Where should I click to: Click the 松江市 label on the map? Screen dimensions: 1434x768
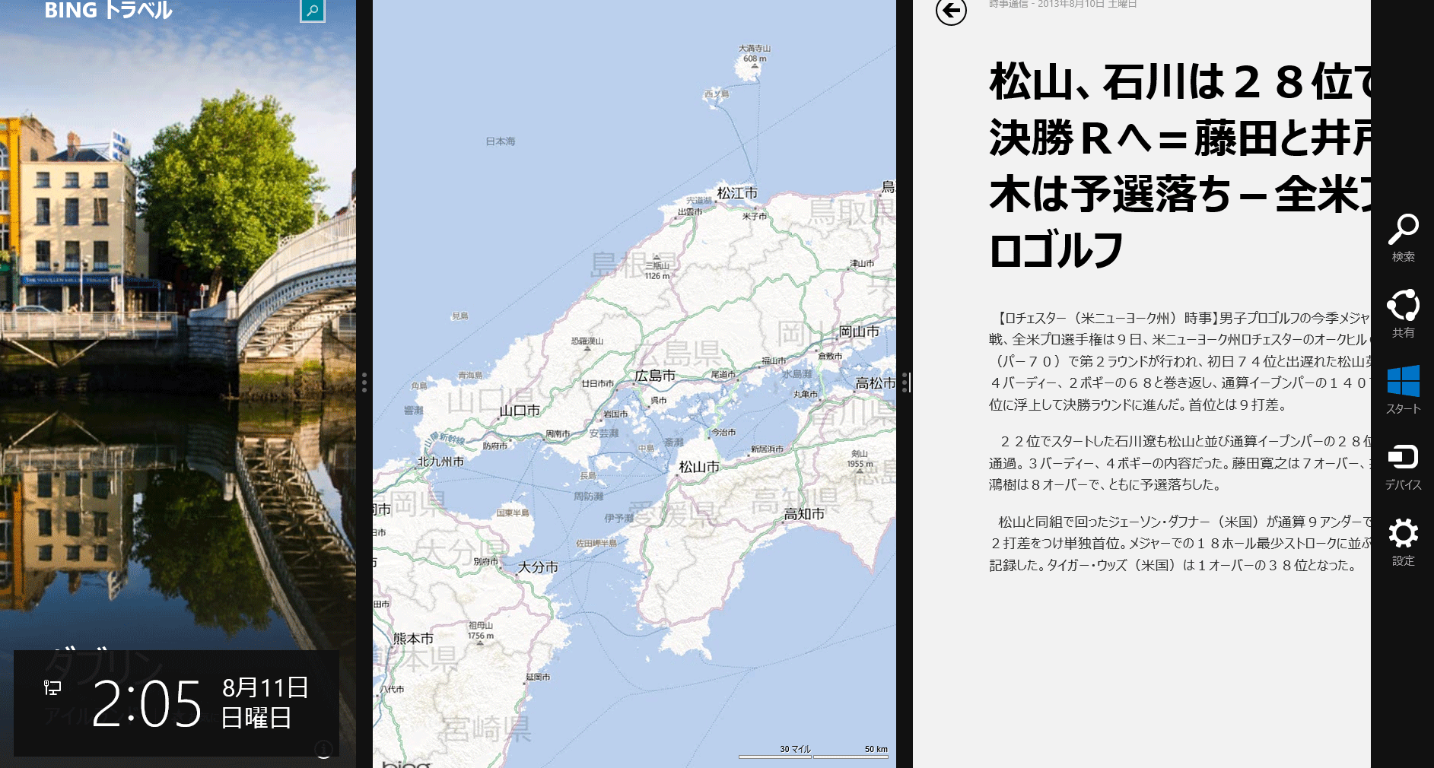tap(737, 193)
